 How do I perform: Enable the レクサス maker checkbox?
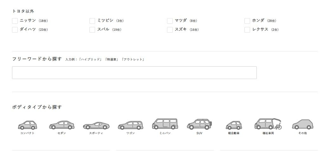click(247, 30)
